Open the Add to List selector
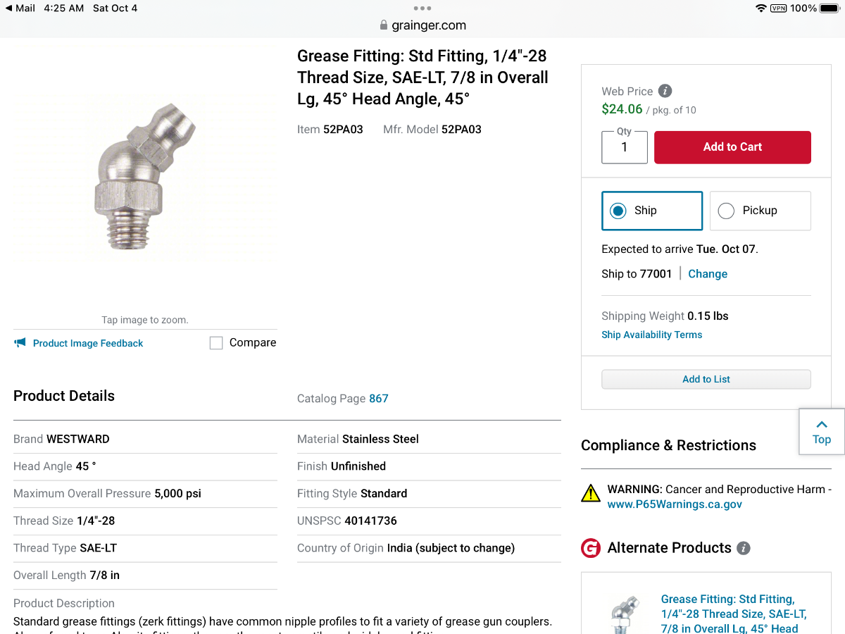 706,379
